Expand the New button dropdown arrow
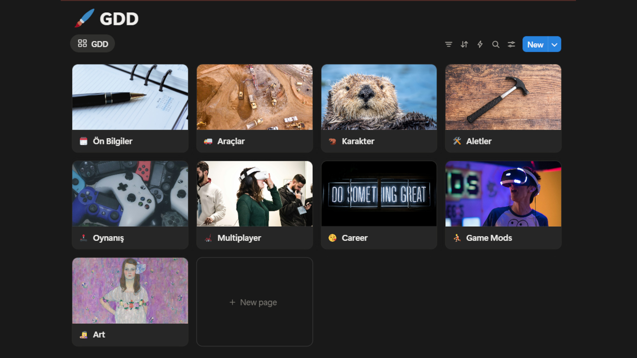The height and width of the screenshot is (358, 637). (554, 44)
